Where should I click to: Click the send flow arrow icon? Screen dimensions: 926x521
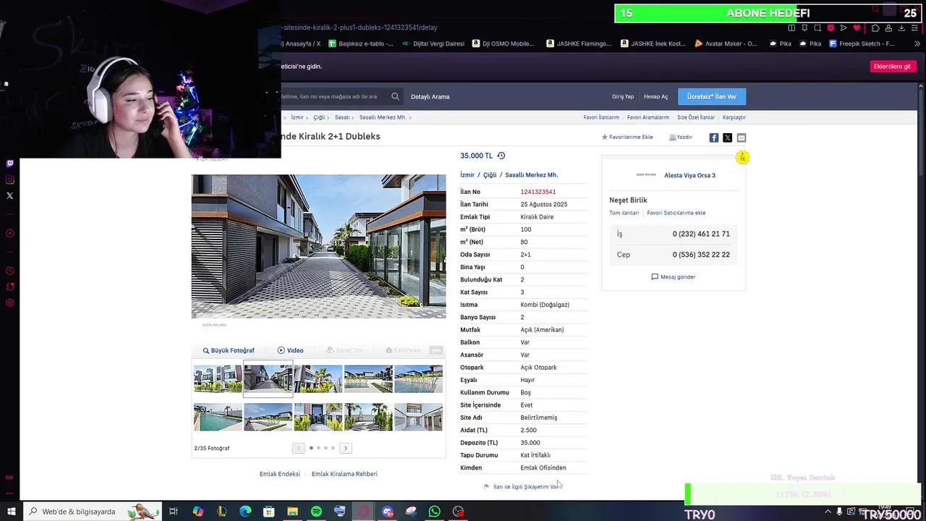pyautogui.click(x=844, y=27)
